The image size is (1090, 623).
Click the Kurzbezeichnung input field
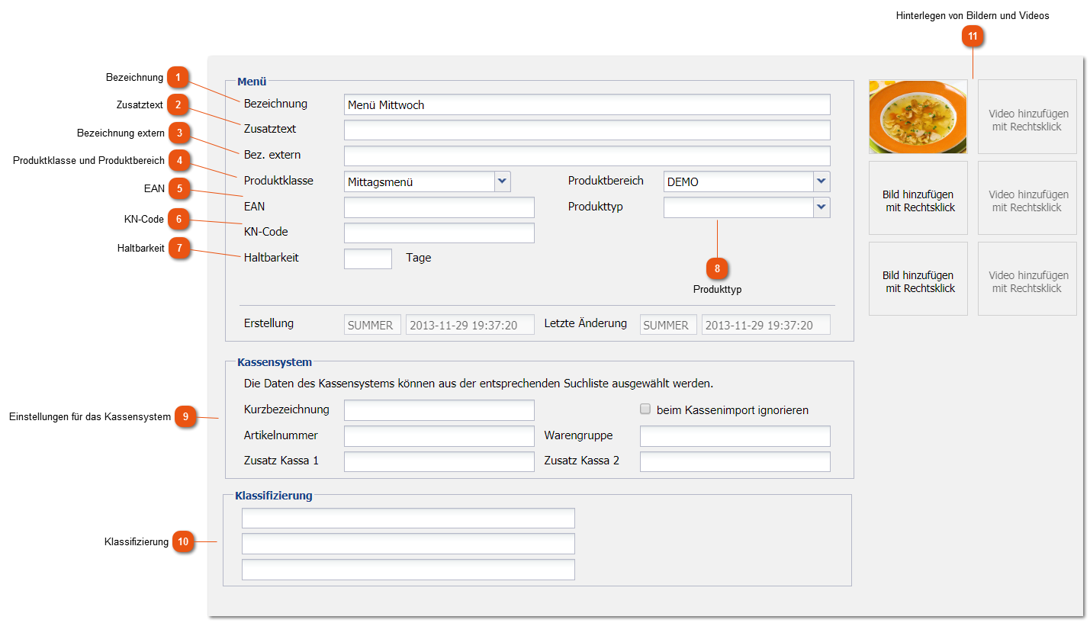pos(439,410)
